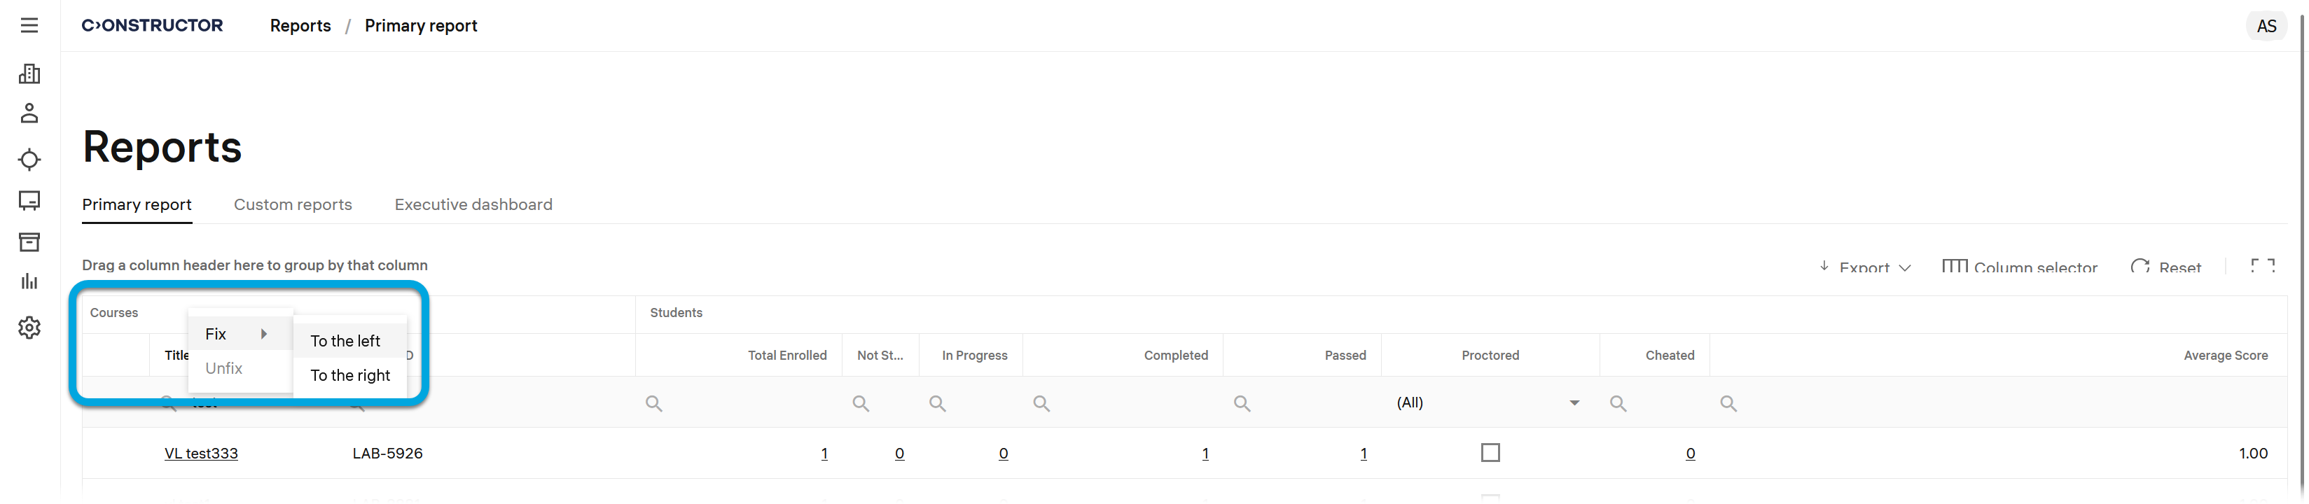Open the settings gear sidebar icon
The width and height of the screenshot is (2309, 504).
29,328
